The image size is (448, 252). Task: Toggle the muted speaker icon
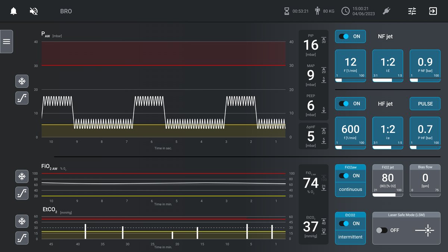tap(34, 11)
